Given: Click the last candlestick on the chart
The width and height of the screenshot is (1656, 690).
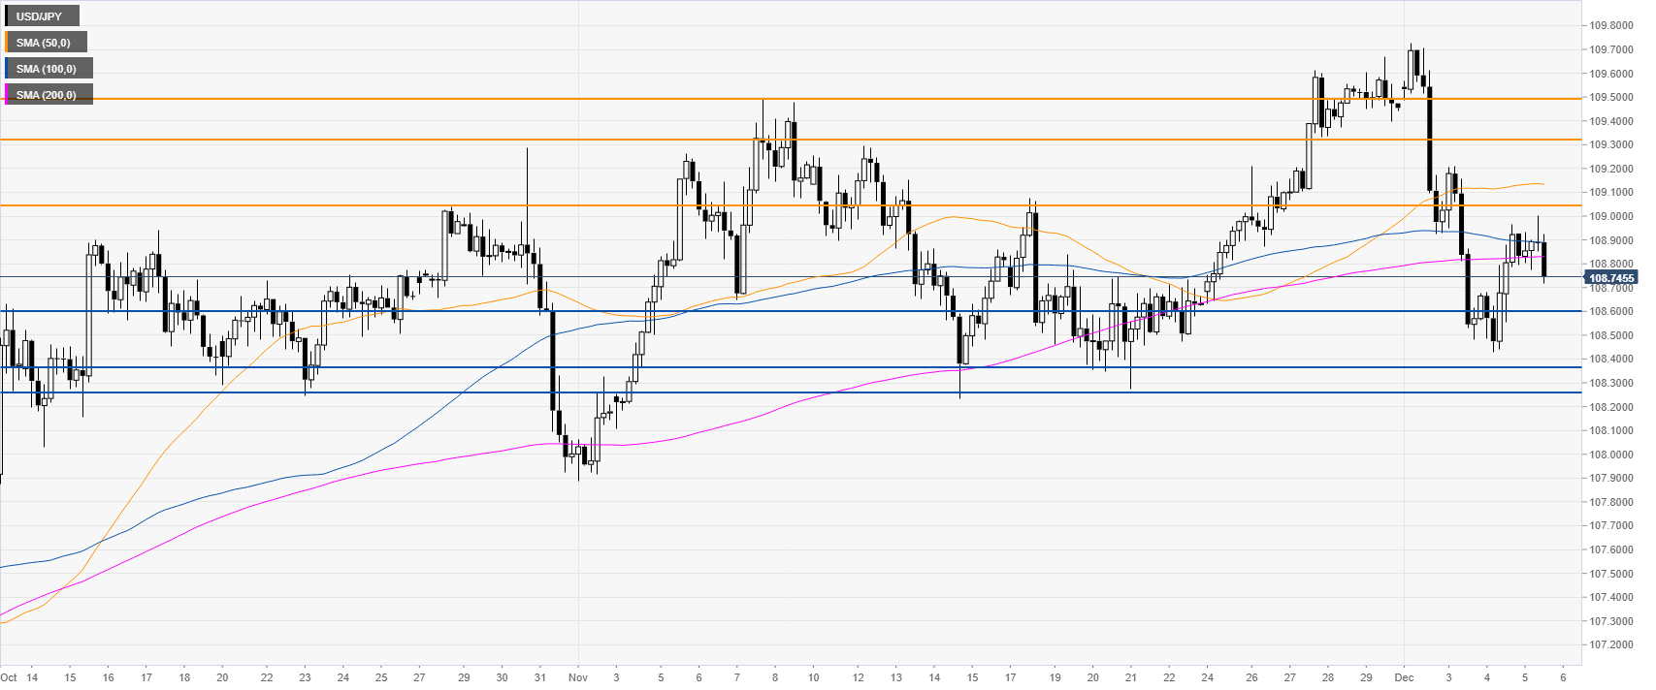Looking at the screenshot, I should (x=1544, y=259).
